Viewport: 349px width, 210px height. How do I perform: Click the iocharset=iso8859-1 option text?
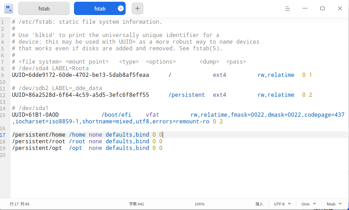pos(47,122)
